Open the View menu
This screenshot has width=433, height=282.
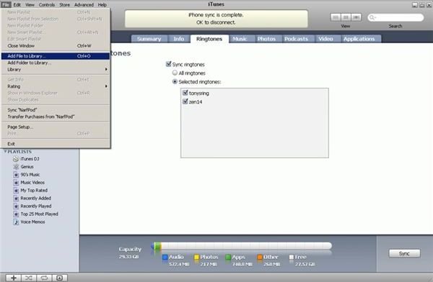point(30,5)
